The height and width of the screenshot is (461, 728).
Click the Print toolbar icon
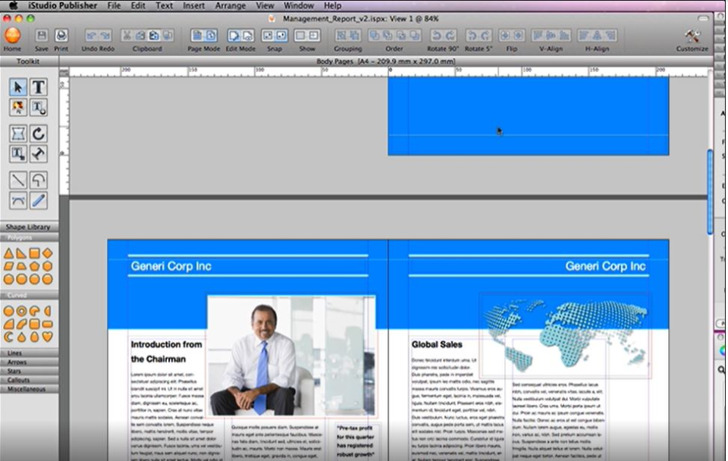(x=61, y=36)
